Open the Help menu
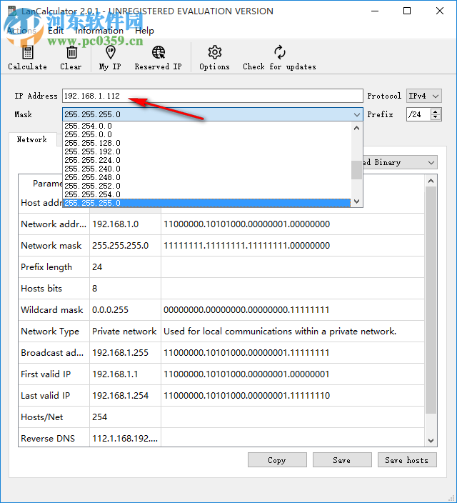 click(144, 31)
